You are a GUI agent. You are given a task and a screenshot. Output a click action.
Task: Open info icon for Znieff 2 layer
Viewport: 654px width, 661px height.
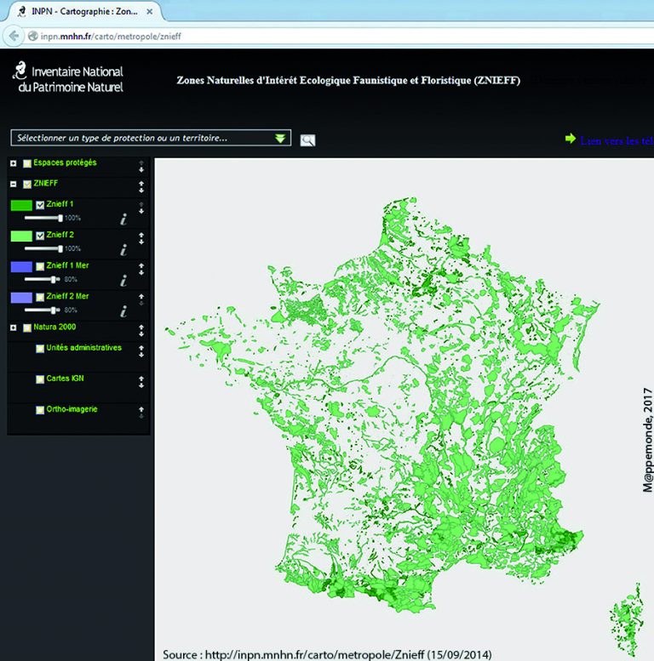(123, 249)
